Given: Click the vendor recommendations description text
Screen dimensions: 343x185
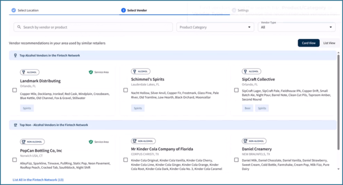Looking at the screenshot, I should 57,43.
